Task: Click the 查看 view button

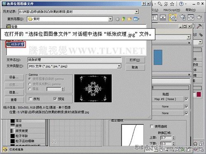Action: tap(14, 100)
